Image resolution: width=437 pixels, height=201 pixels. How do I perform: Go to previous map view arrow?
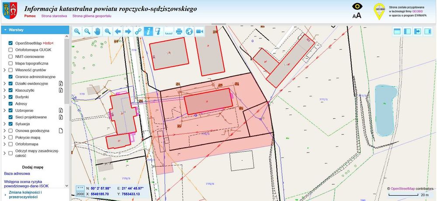coord(118,31)
